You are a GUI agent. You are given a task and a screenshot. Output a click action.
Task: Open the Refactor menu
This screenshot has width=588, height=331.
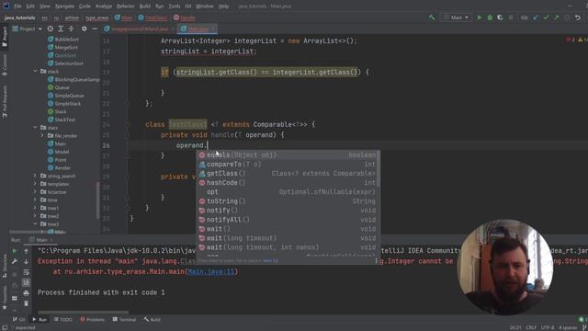click(x=125, y=6)
